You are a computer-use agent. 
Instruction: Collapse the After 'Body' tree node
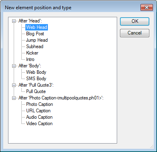click(x=14, y=66)
